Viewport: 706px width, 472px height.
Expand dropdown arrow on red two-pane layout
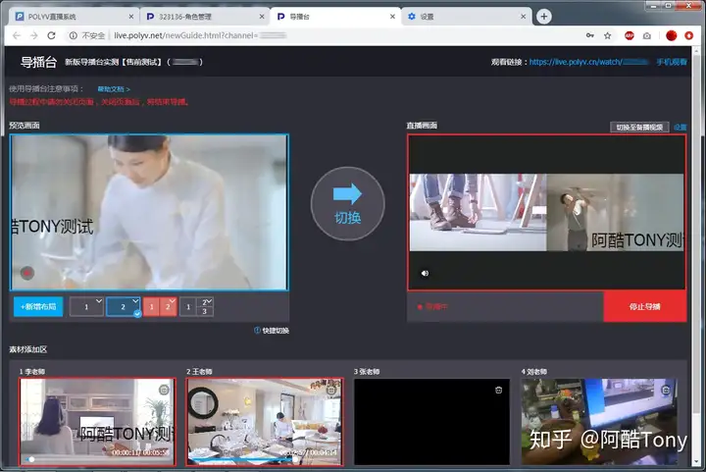(173, 301)
